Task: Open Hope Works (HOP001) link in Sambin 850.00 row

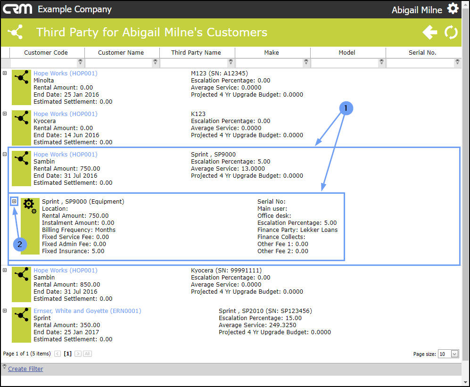Action: (66, 270)
